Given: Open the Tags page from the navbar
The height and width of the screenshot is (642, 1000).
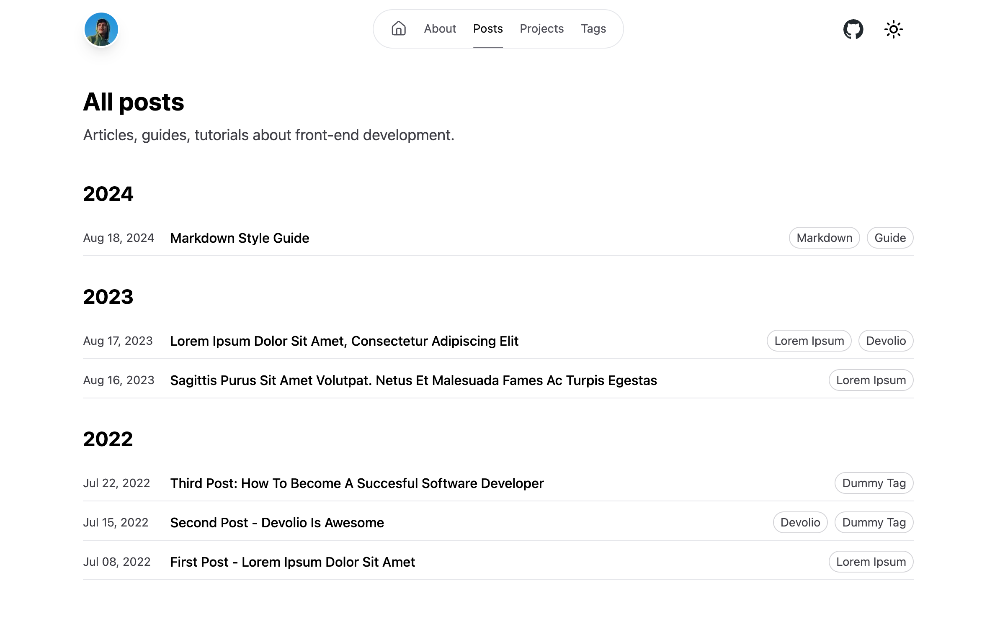Looking at the screenshot, I should click(x=593, y=28).
